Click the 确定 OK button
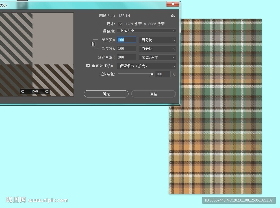 click(106, 94)
